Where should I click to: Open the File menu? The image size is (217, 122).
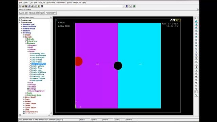20,2
